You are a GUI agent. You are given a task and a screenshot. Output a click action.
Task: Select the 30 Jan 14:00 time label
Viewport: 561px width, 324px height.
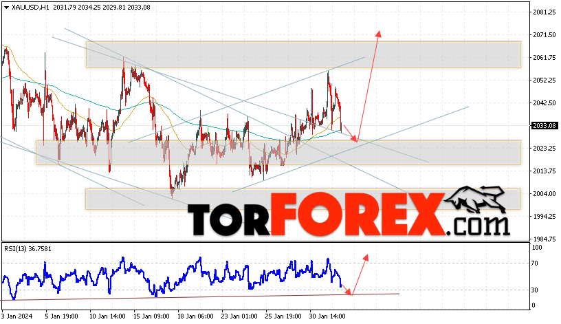tap(327, 316)
